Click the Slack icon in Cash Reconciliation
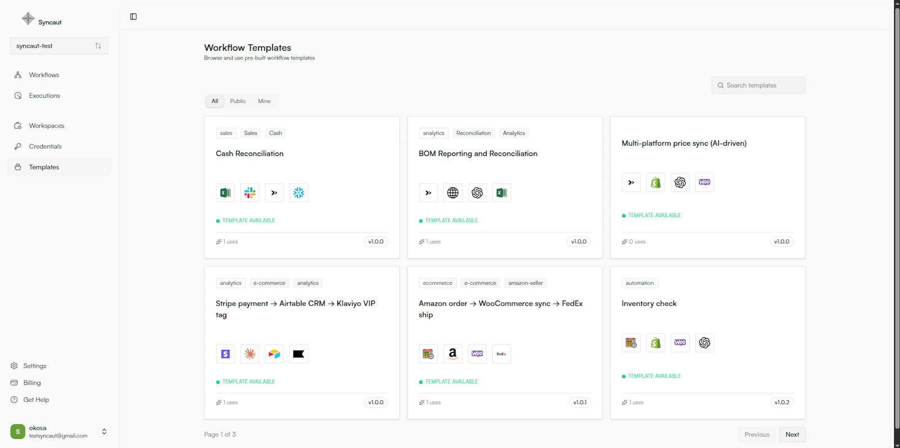This screenshot has height=448, width=900. point(250,193)
